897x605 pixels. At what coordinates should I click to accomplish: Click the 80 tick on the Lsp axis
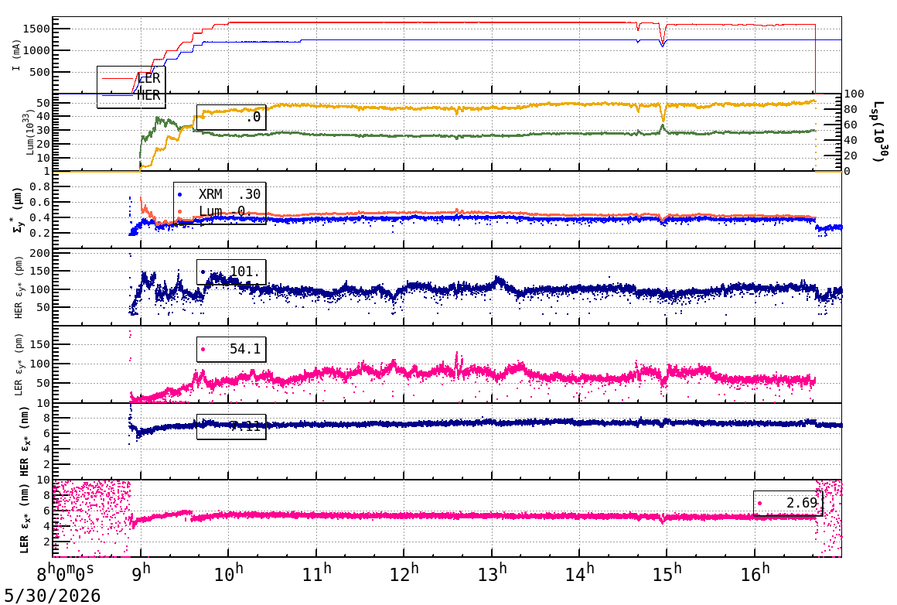pyautogui.click(x=850, y=109)
